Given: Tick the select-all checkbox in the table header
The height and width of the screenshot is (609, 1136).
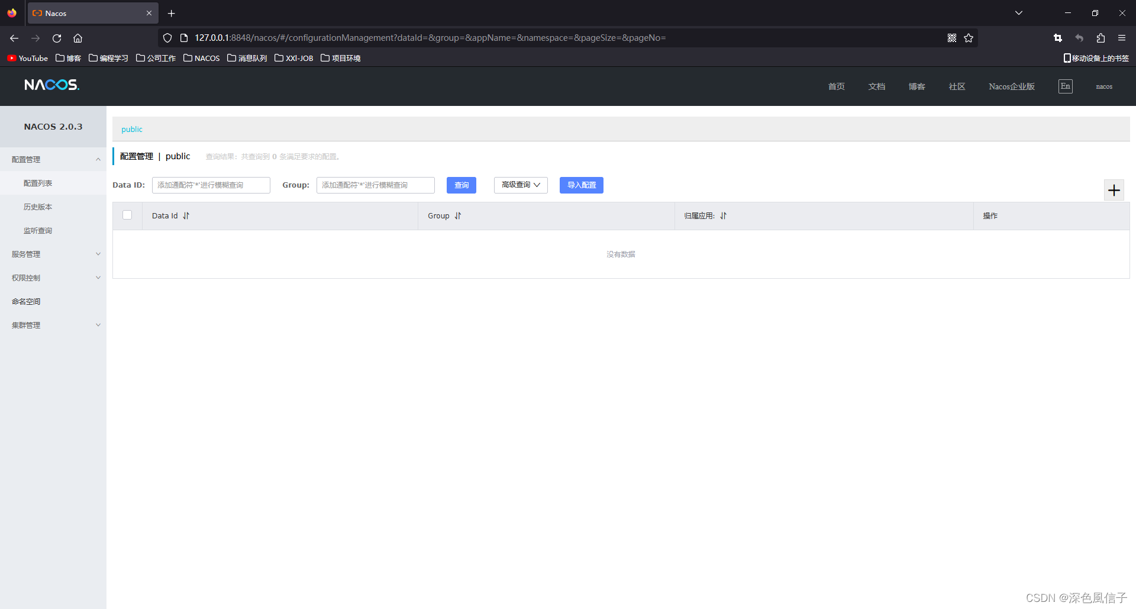Looking at the screenshot, I should click(x=127, y=215).
